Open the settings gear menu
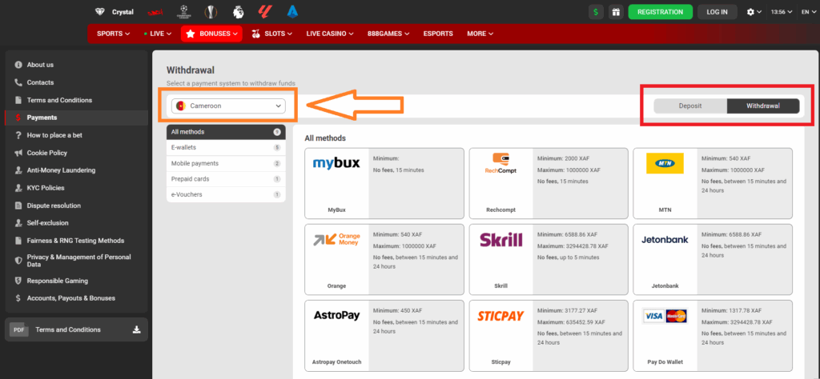820x379 pixels. point(754,12)
